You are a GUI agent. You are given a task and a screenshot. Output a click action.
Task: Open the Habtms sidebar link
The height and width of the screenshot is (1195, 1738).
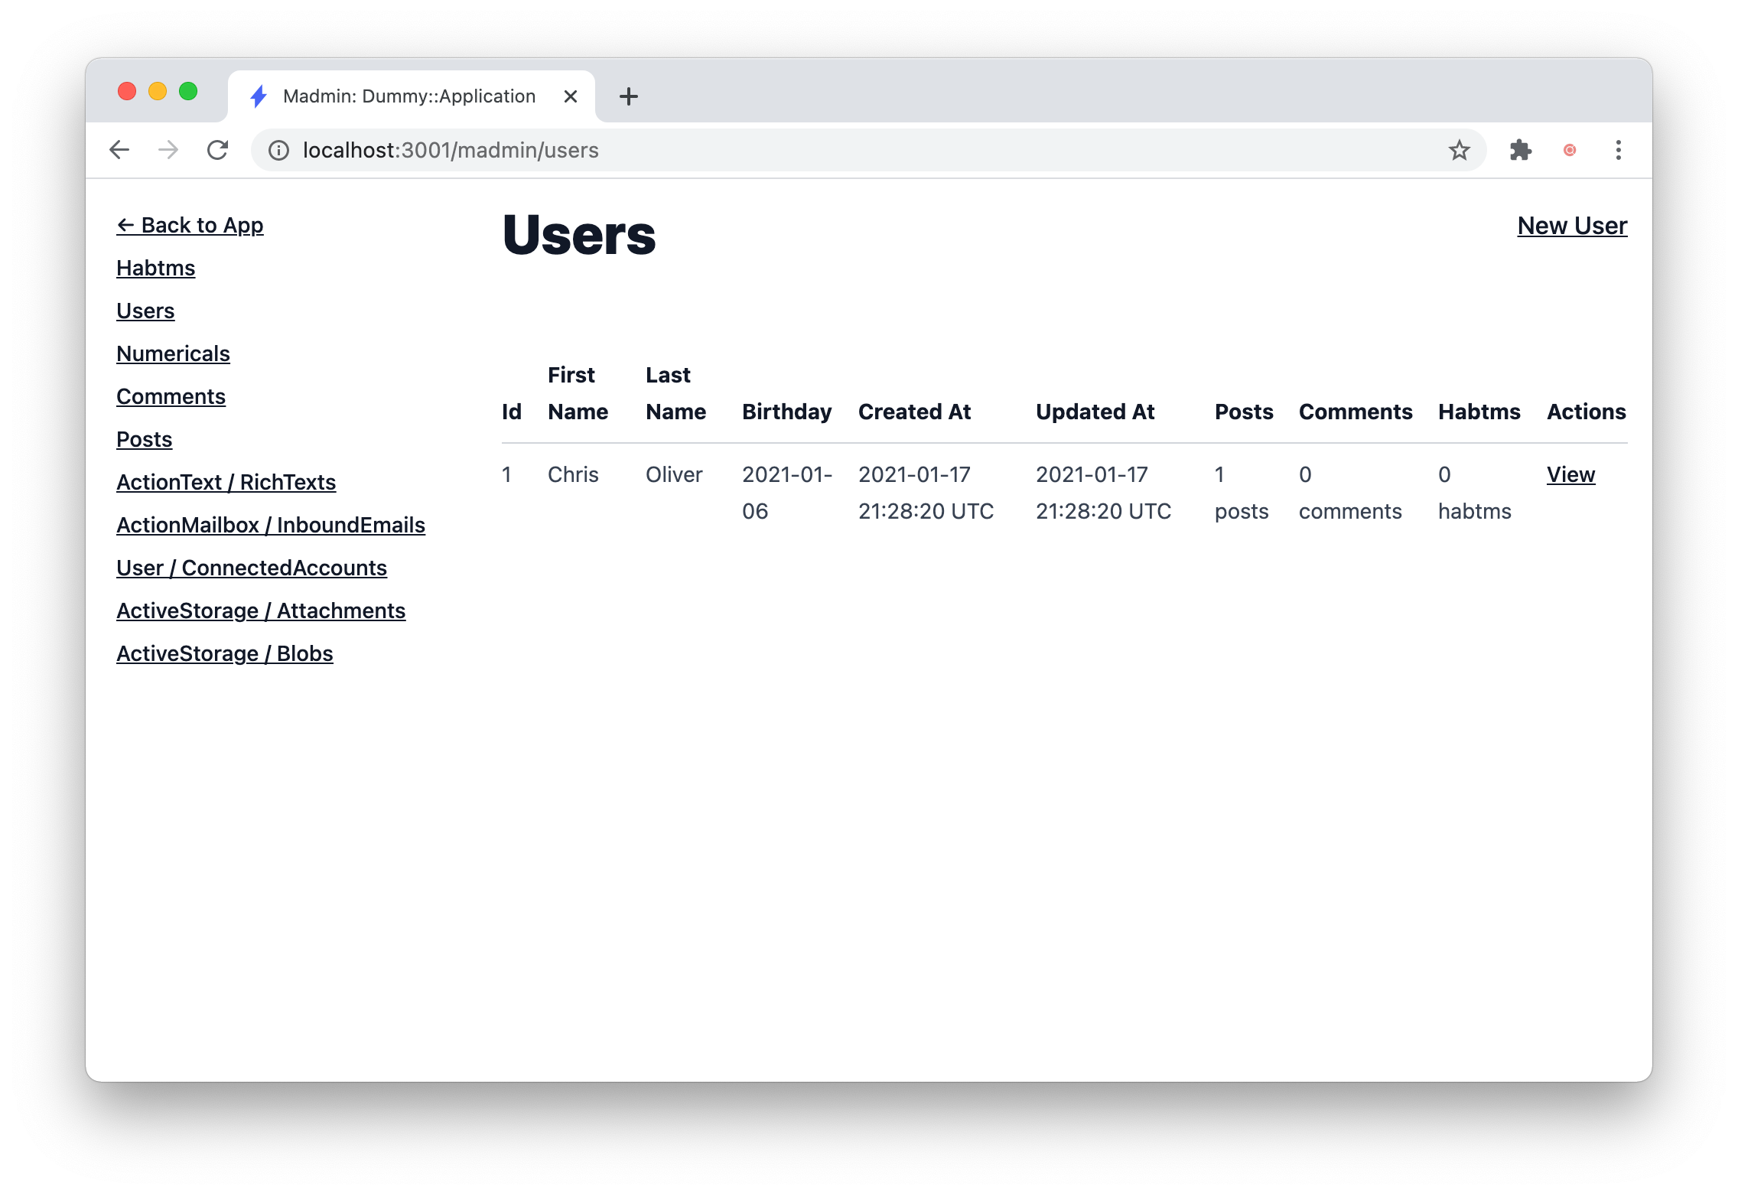pos(155,268)
